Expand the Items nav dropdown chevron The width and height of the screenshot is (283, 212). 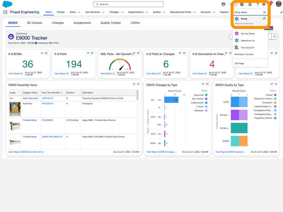click(79, 12)
